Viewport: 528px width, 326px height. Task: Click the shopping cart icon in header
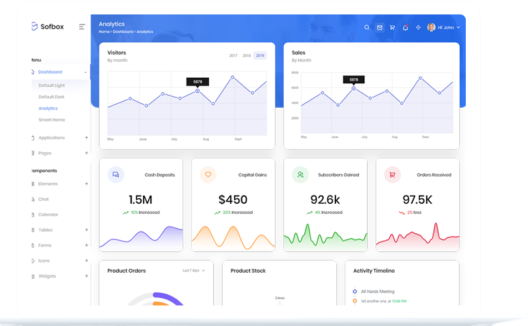point(393,27)
